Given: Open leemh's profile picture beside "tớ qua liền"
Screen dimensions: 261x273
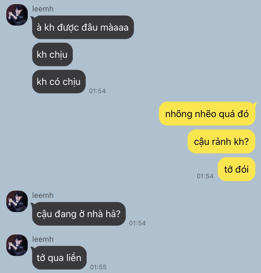Looking at the screenshot, I should (17, 245).
